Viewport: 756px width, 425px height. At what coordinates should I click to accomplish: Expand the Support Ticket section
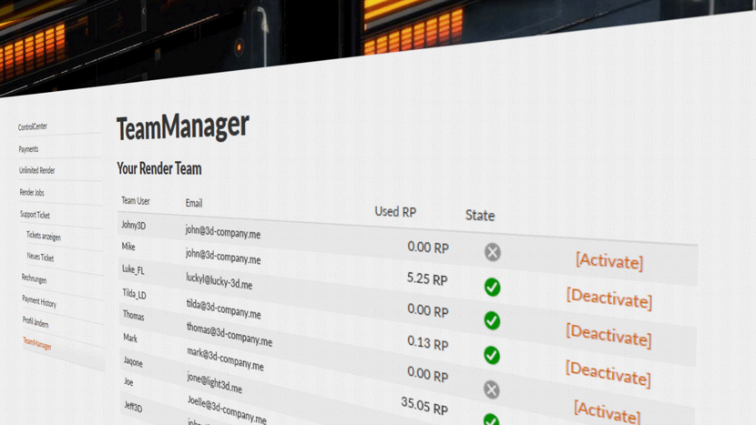pyautogui.click(x=36, y=215)
